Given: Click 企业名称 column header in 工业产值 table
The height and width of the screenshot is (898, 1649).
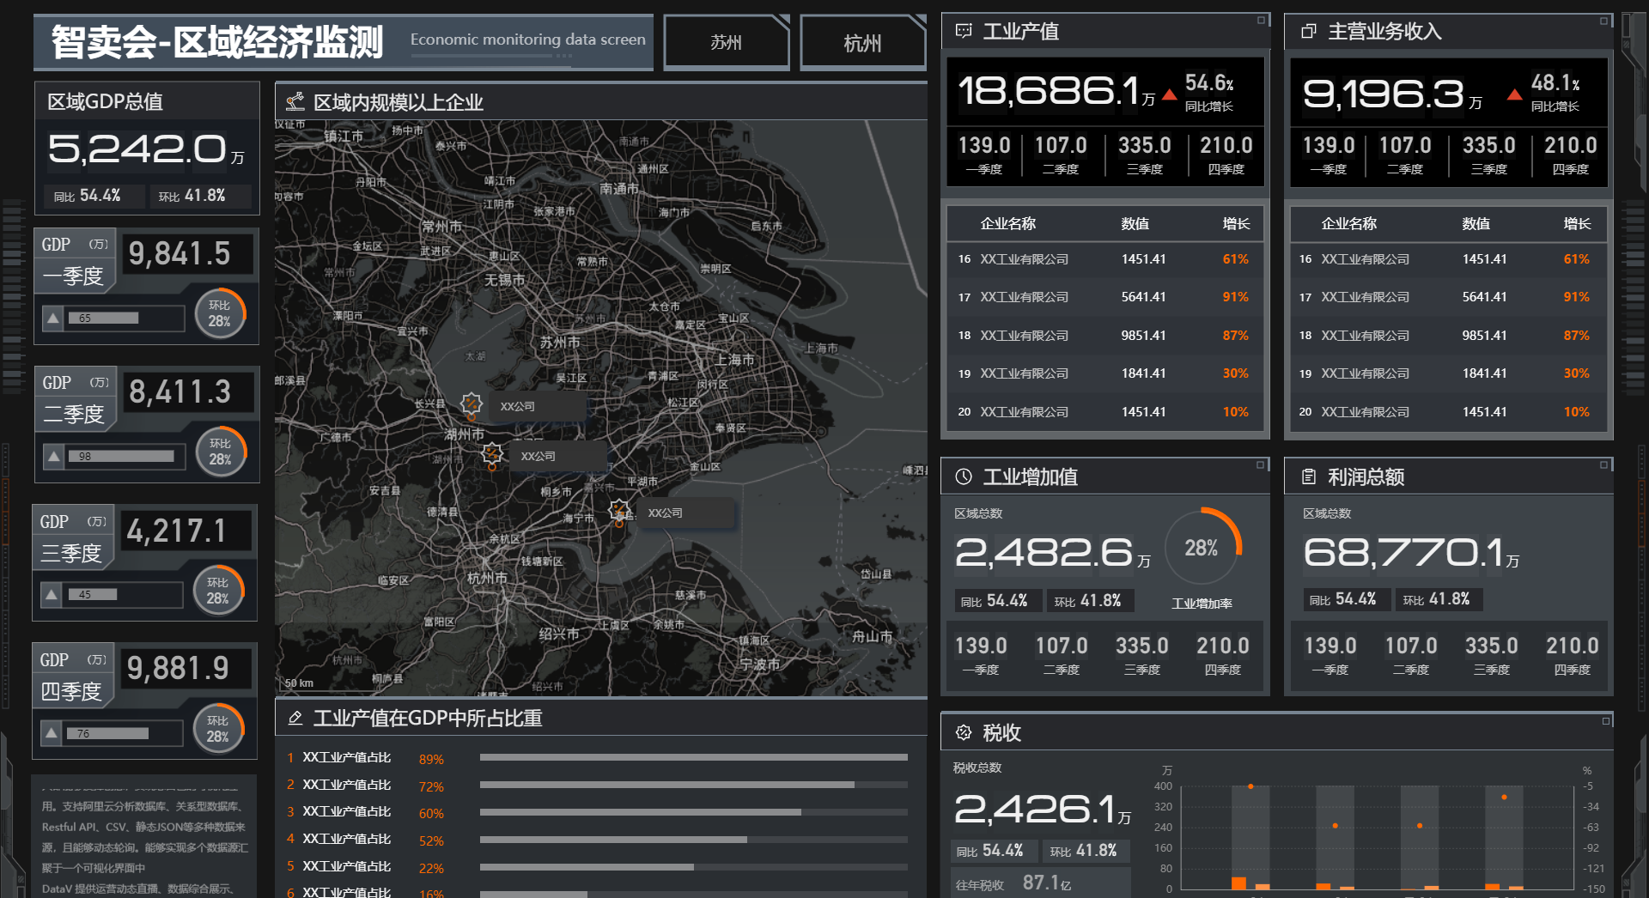Looking at the screenshot, I should click(x=1008, y=224).
